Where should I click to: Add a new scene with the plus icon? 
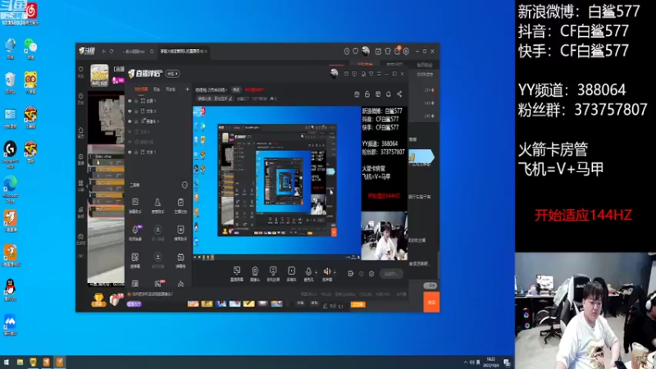187,89
